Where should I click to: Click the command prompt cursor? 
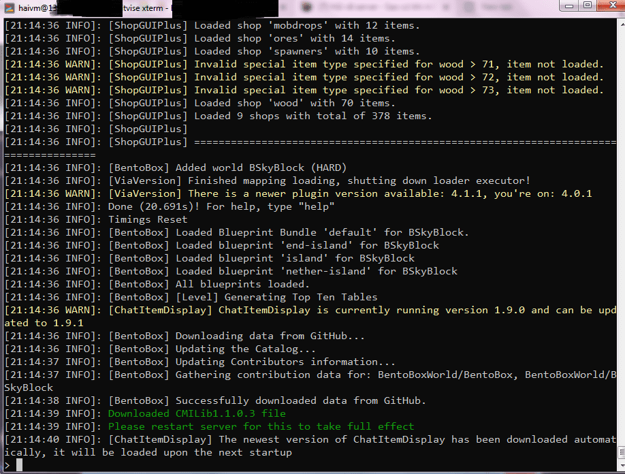pyautogui.click(x=19, y=465)
